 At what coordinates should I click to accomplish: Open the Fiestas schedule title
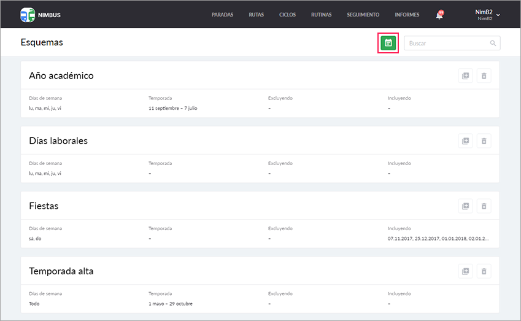(44, 206)
